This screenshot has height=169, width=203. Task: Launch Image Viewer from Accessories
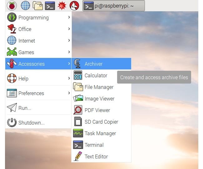coord(101,99)
